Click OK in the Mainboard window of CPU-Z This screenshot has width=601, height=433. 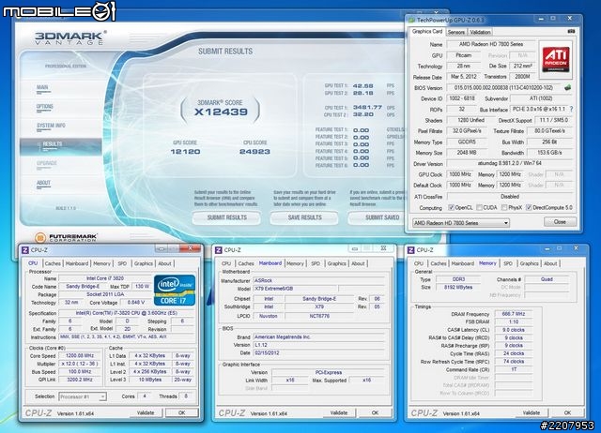click(375, 413)
